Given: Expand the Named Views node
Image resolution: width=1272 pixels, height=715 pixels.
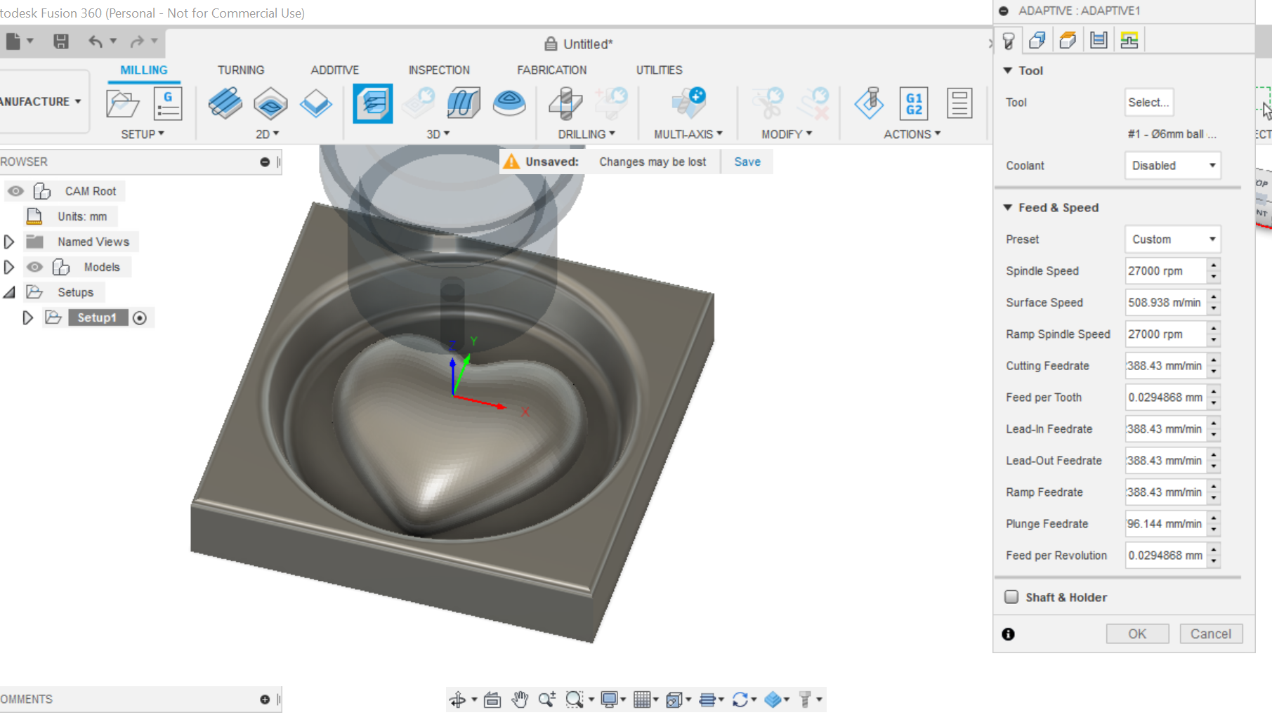Looking at the screenshot, I should [8, 242].
